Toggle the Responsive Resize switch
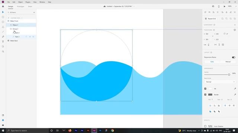The width and height of the screenshot is (238, 133). coord(234,57)
